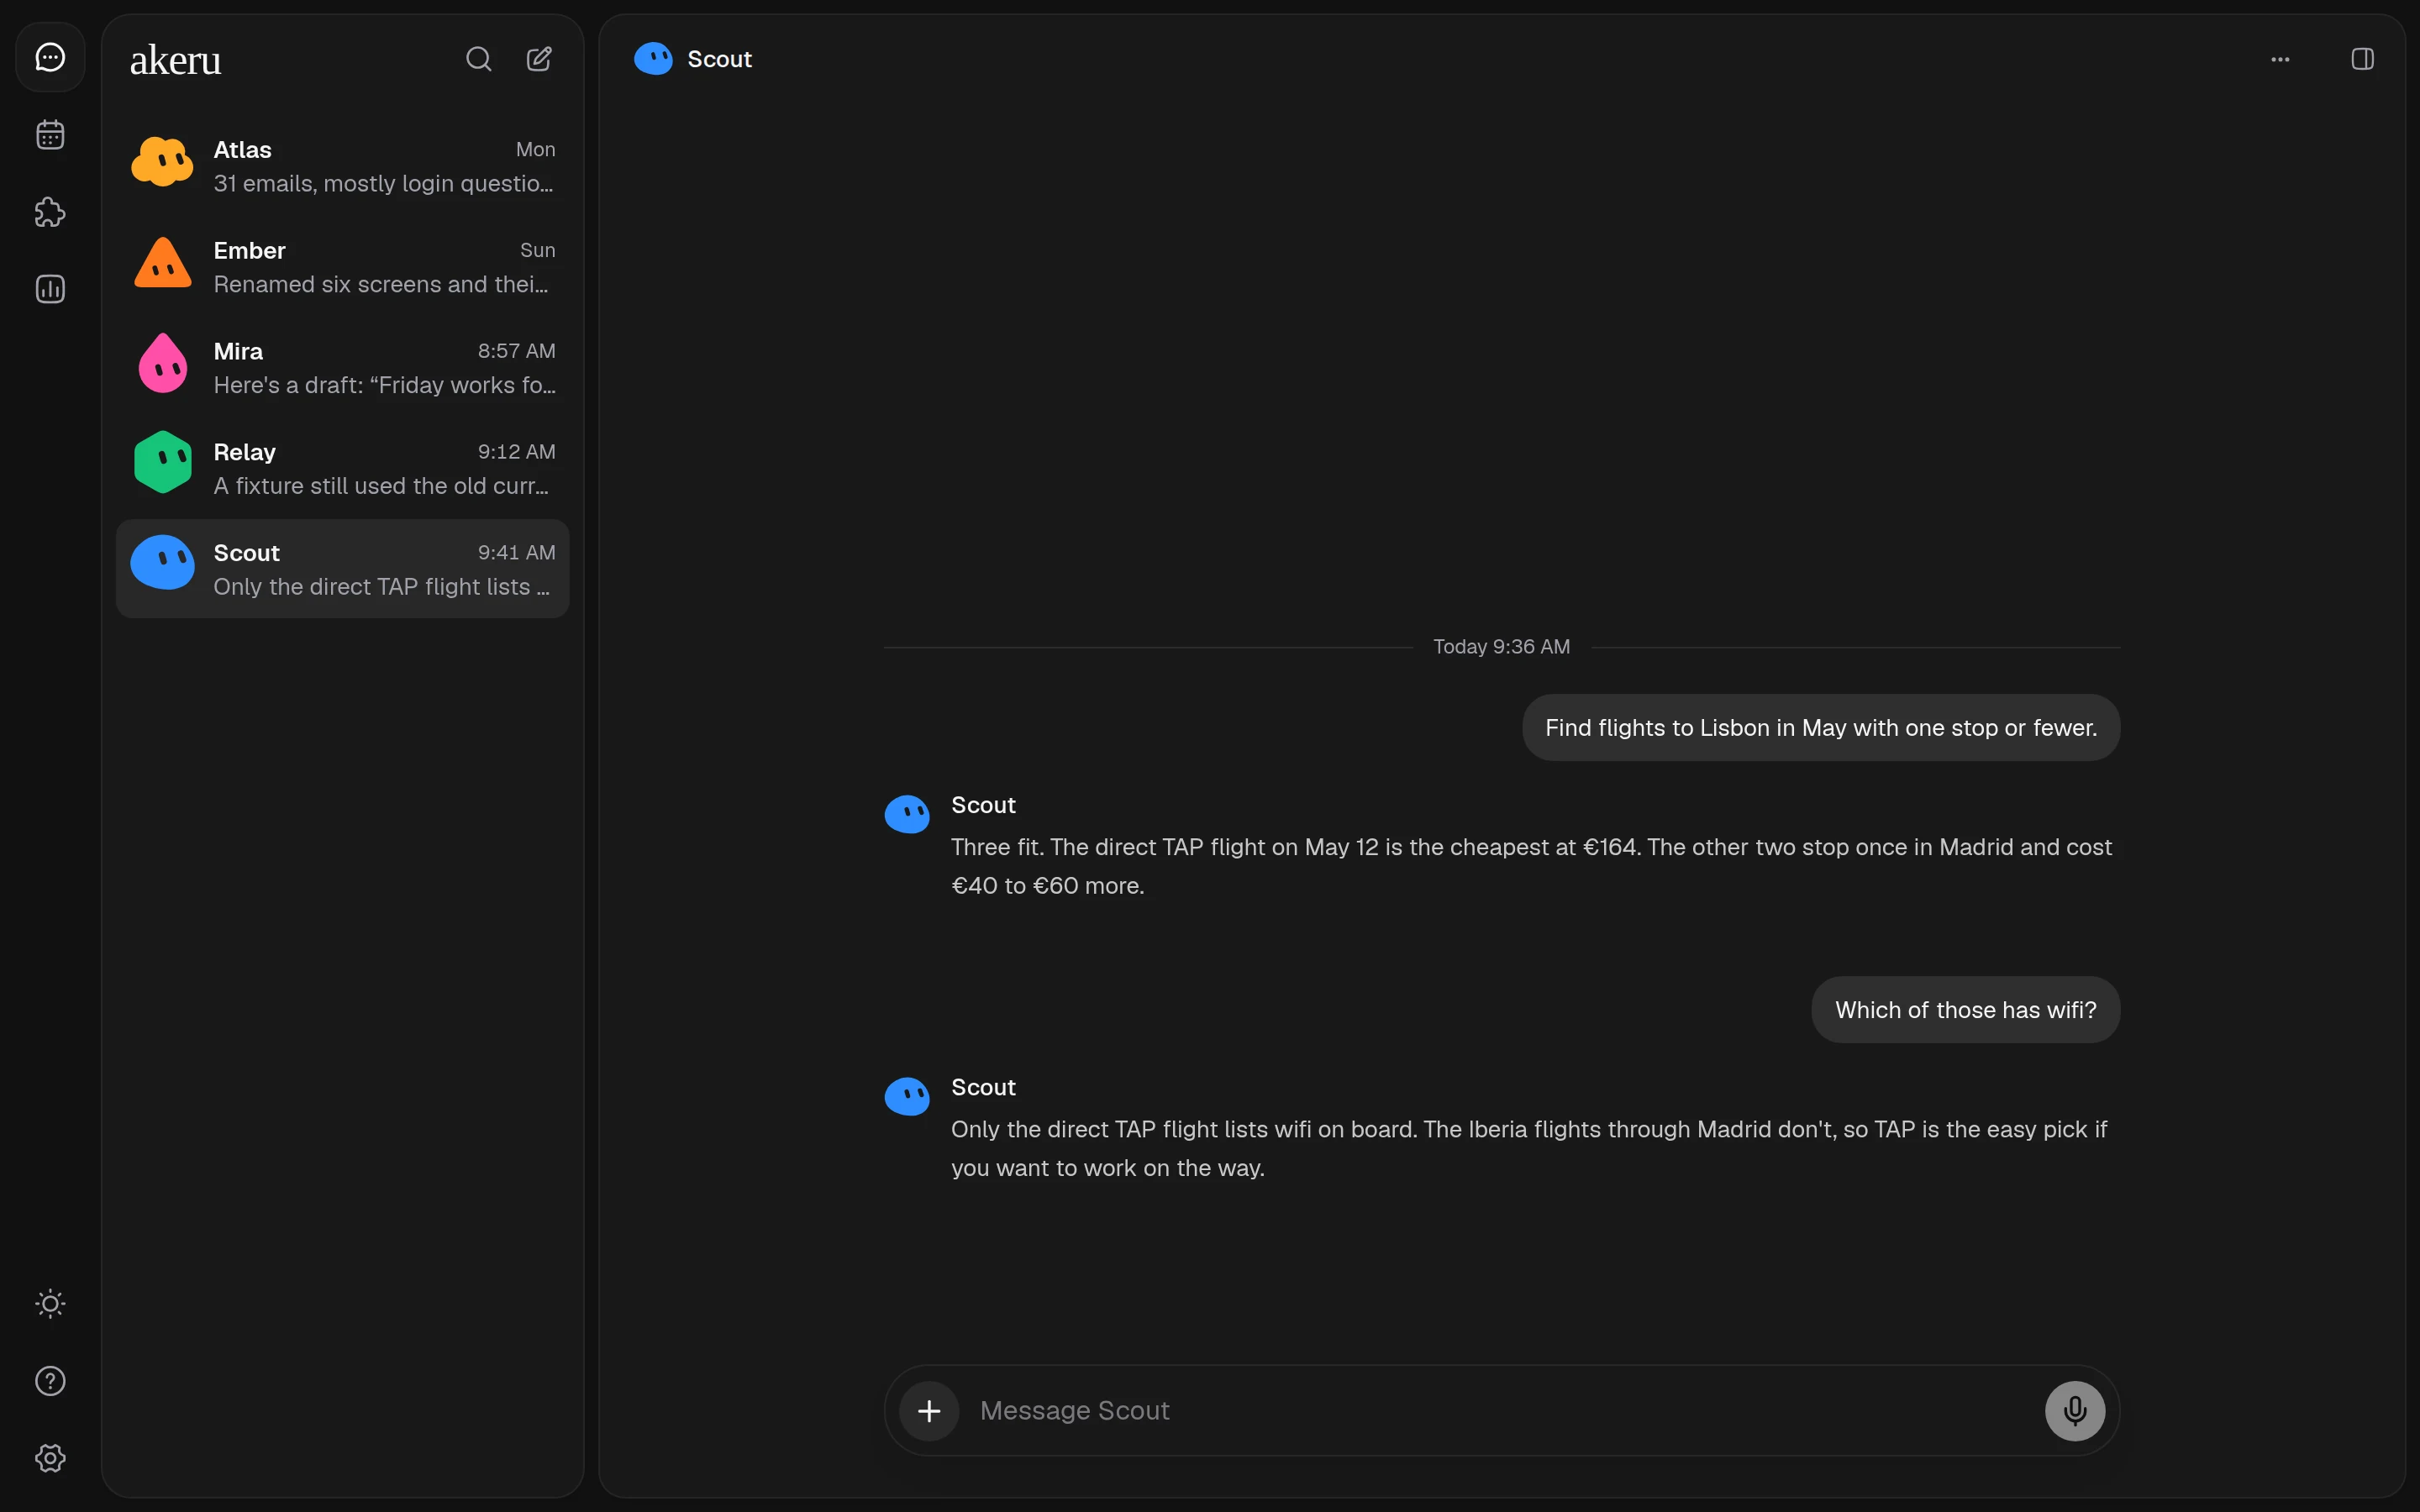Focus the Message Scout input field

(x=1502, y=1410)
